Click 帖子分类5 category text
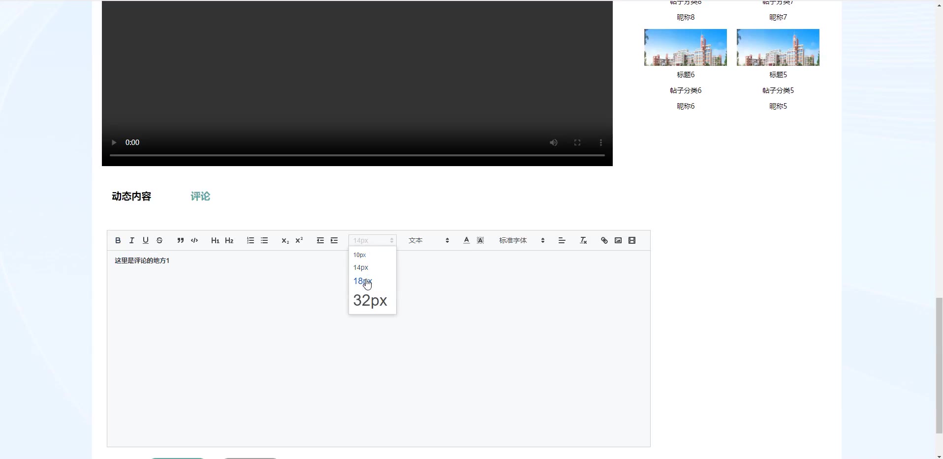Screen dimensions: 943x459 [778, 90]
